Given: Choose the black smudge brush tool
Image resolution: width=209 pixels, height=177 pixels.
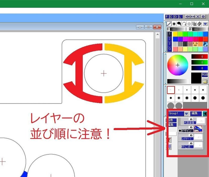Looking at the screenshot, I should [x=179, y=24].
